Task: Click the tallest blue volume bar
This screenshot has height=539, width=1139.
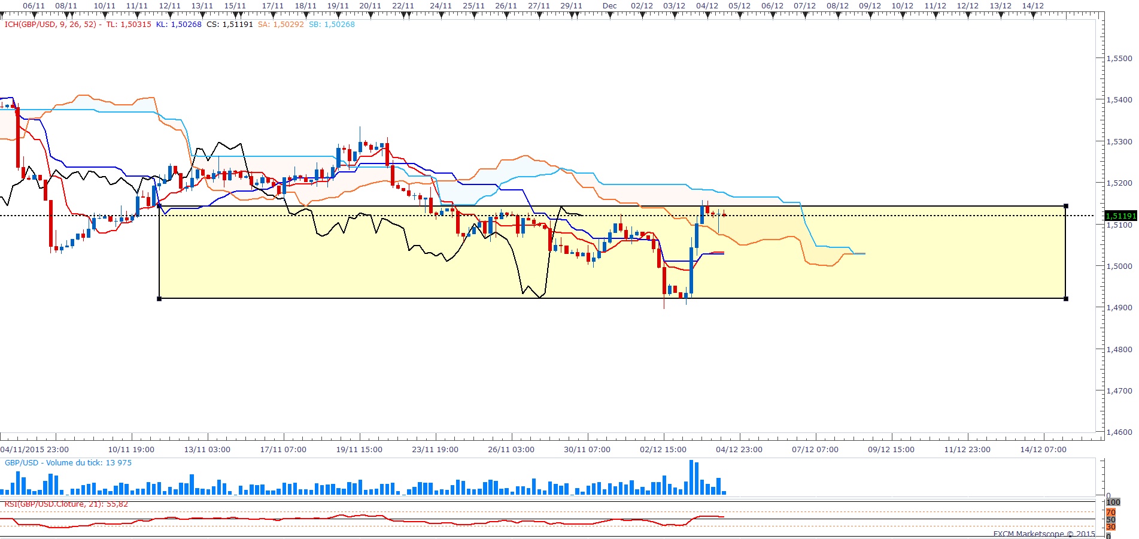Action: (x=691, y=477)
